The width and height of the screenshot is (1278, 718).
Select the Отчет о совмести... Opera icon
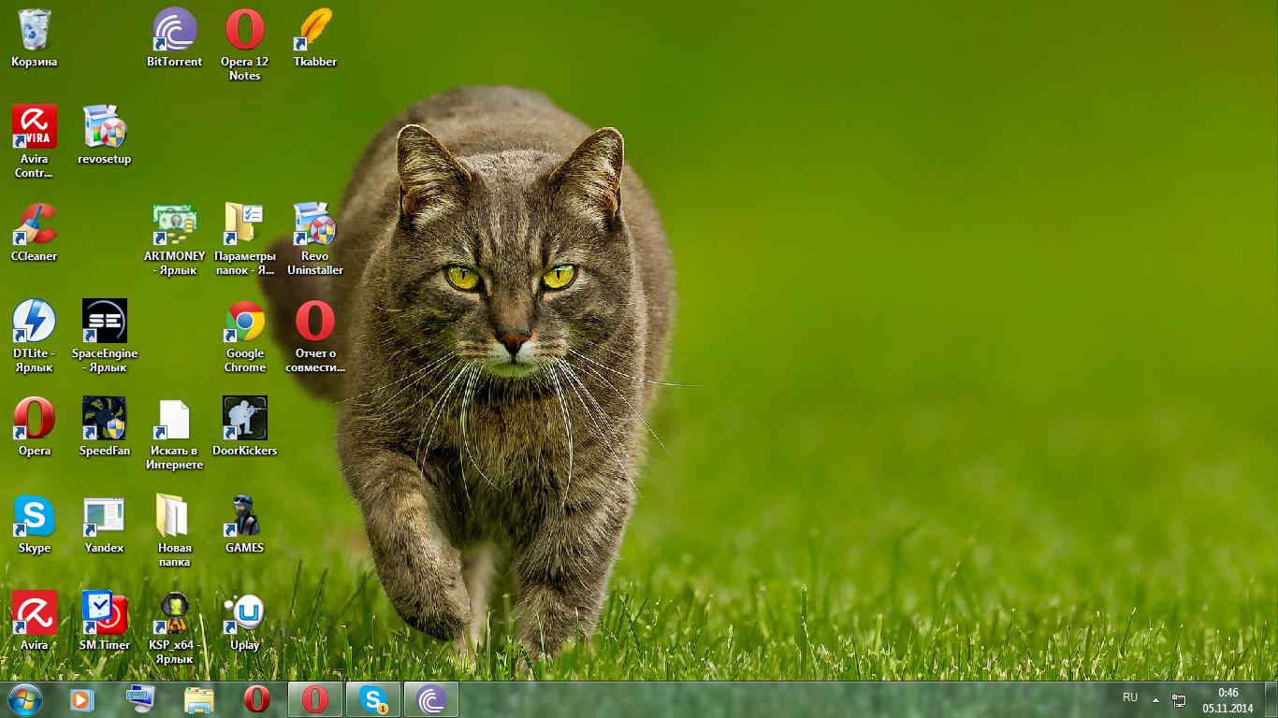tap(315, 337)
